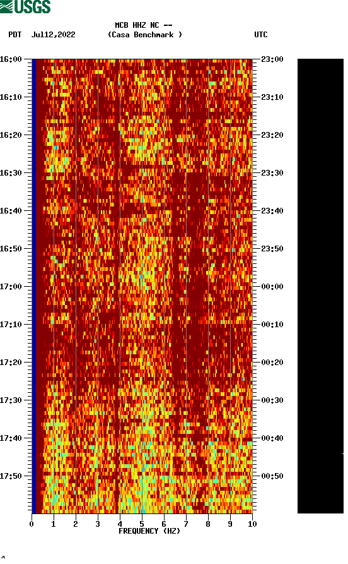The image size is (348, 564).
Task: Click the '16:50' PDT time label
Action: click(11, 249)
